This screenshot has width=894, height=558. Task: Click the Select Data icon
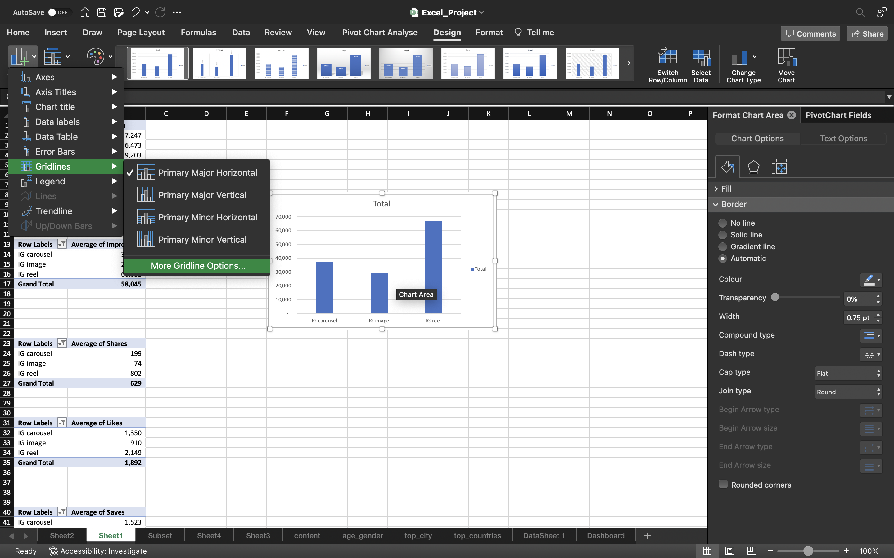[701, 57]
